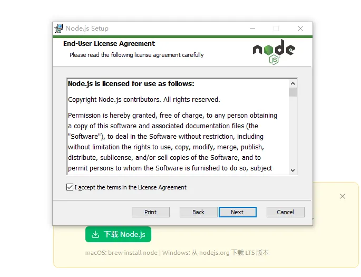Viewport: 361px width, 277px height.
Task: Click the Node.js Setup installer icon in title bar
Action: (58, 28)
